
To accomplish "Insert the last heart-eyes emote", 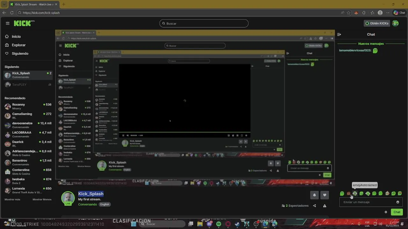I will [x=400, y=193].
